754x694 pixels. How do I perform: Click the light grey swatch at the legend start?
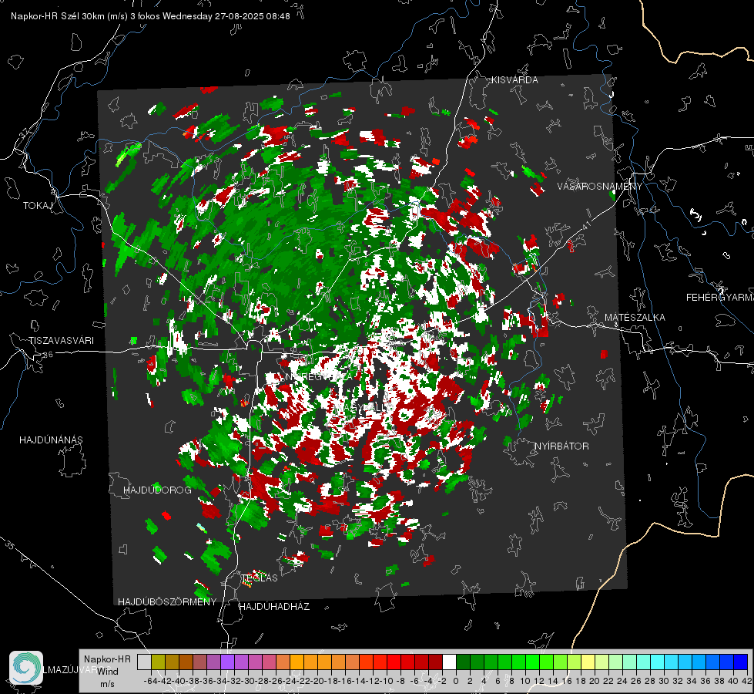pos(144,662)
